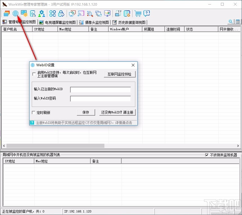Uncheck 不侦测未监视机器
The image size is (242, 215).
(x=207, y=155)
